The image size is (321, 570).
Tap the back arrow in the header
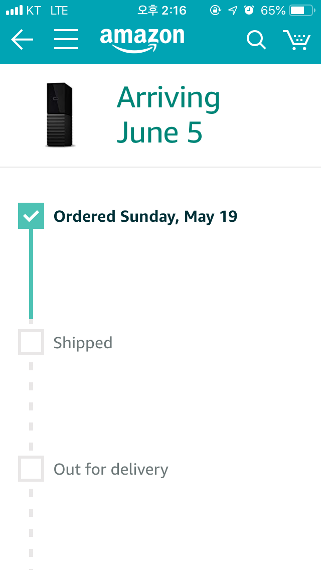point(22,40)
